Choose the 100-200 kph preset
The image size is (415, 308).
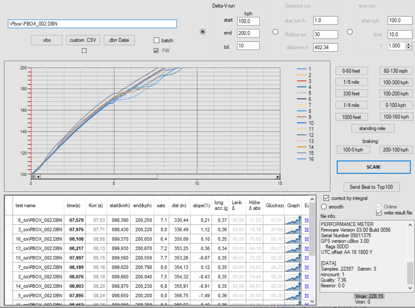tap(396, 94)
